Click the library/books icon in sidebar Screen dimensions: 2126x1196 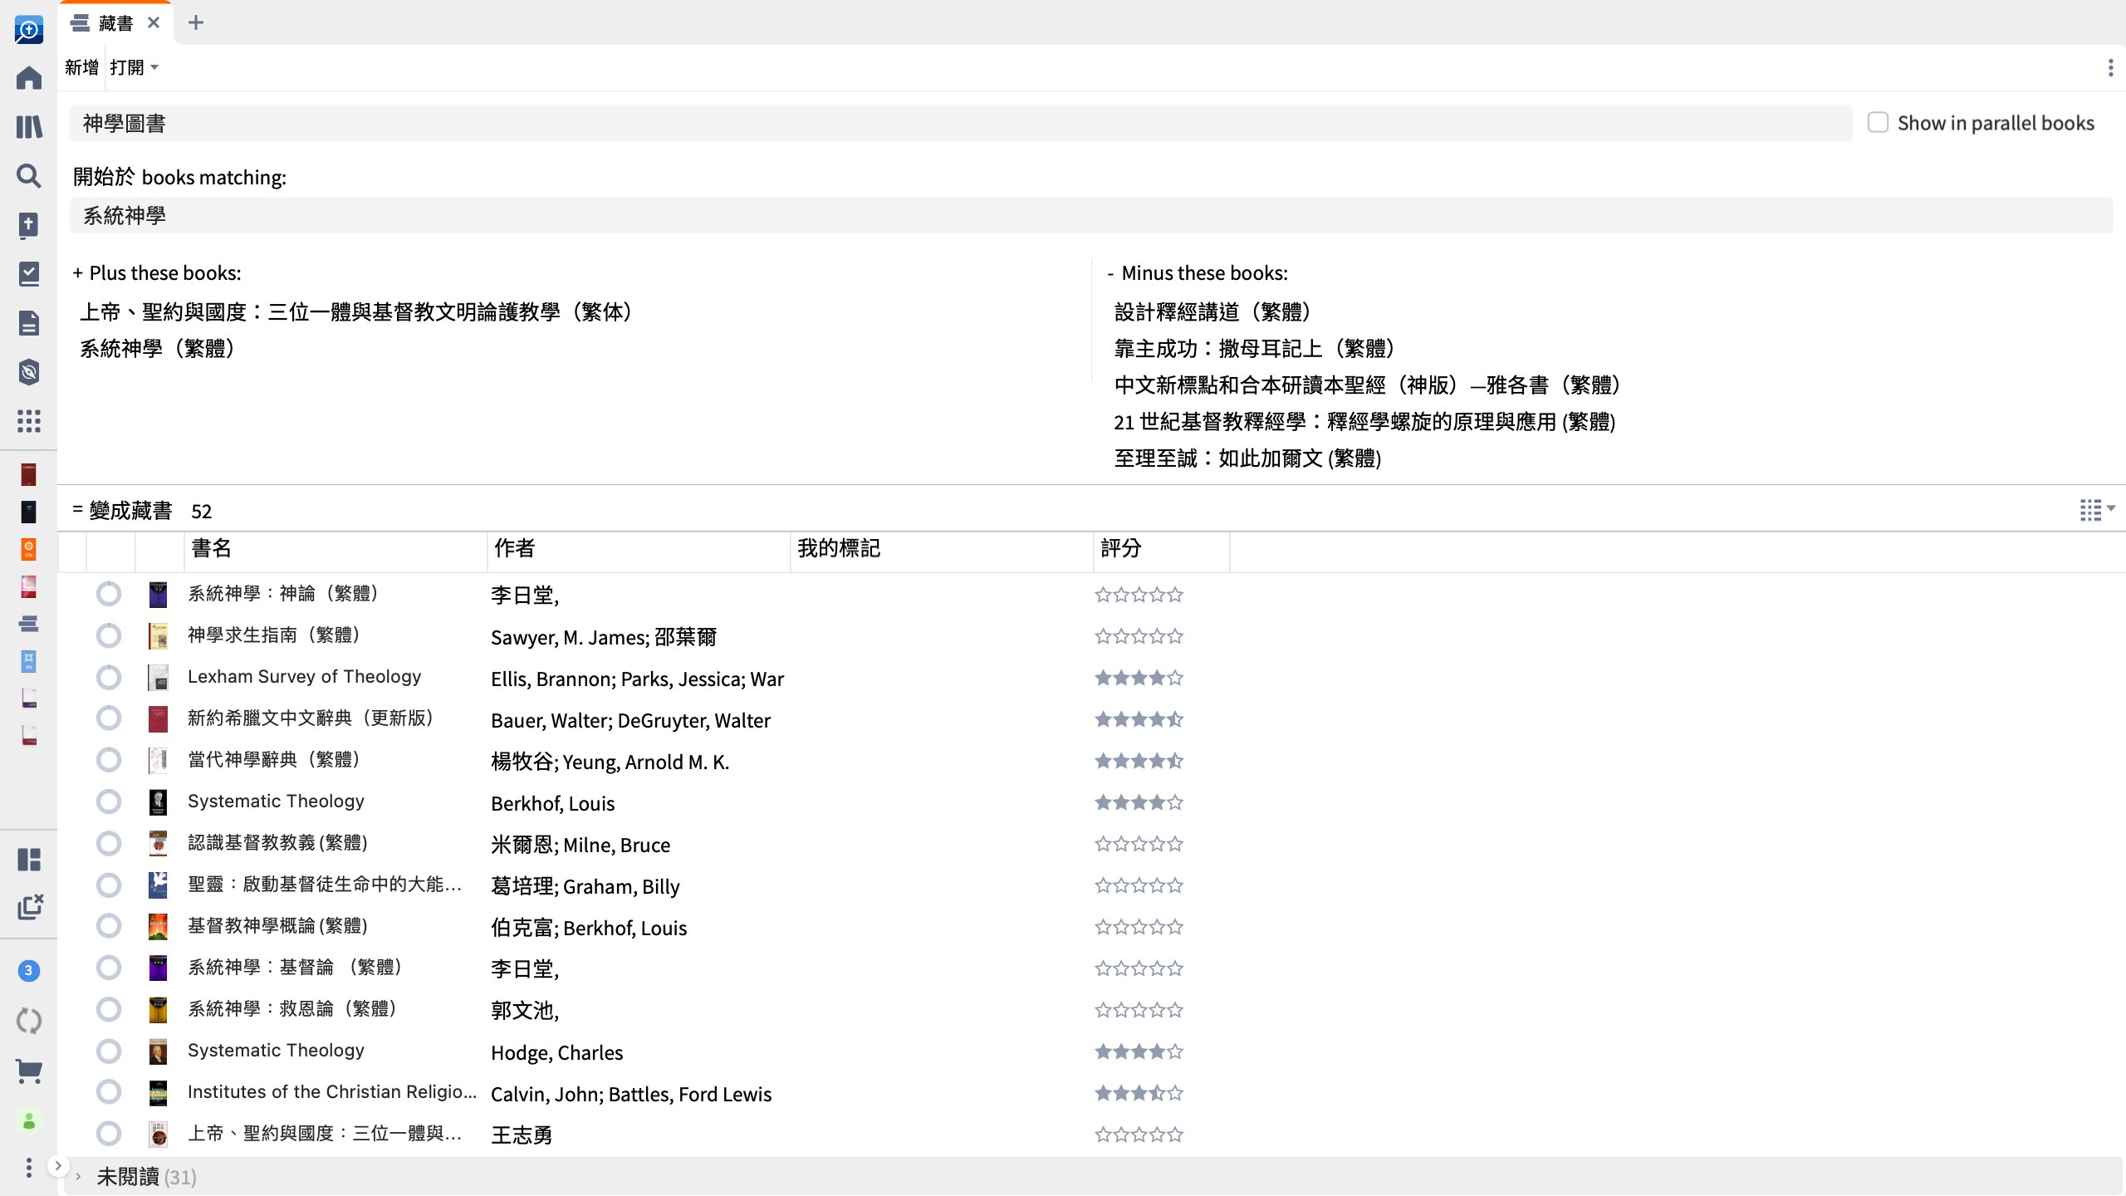(x=29, y=127)
